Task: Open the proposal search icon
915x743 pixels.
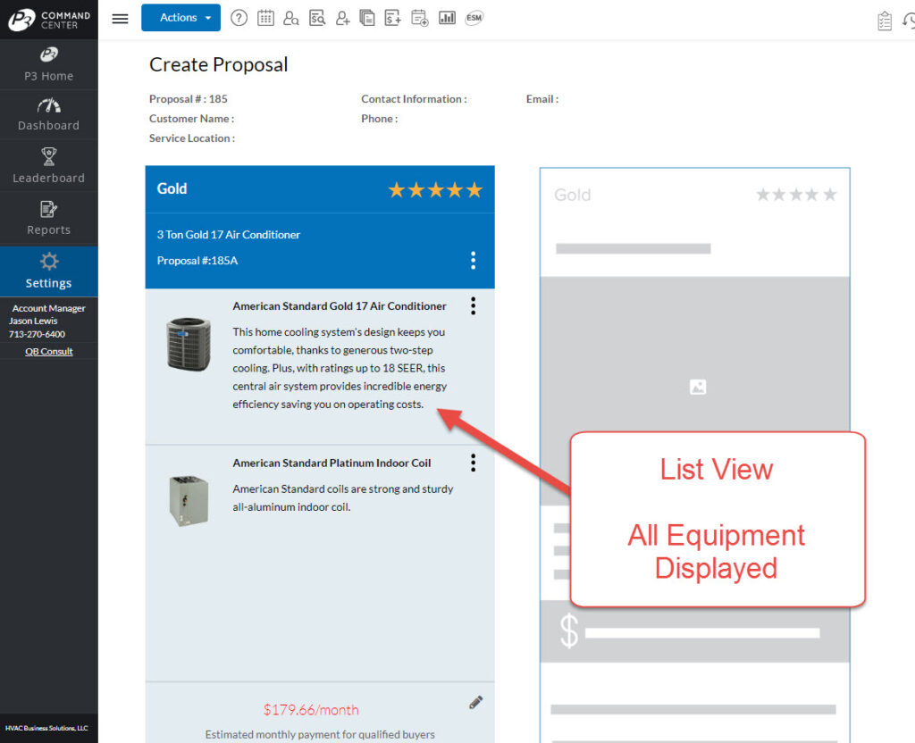Action: [317, 17]
